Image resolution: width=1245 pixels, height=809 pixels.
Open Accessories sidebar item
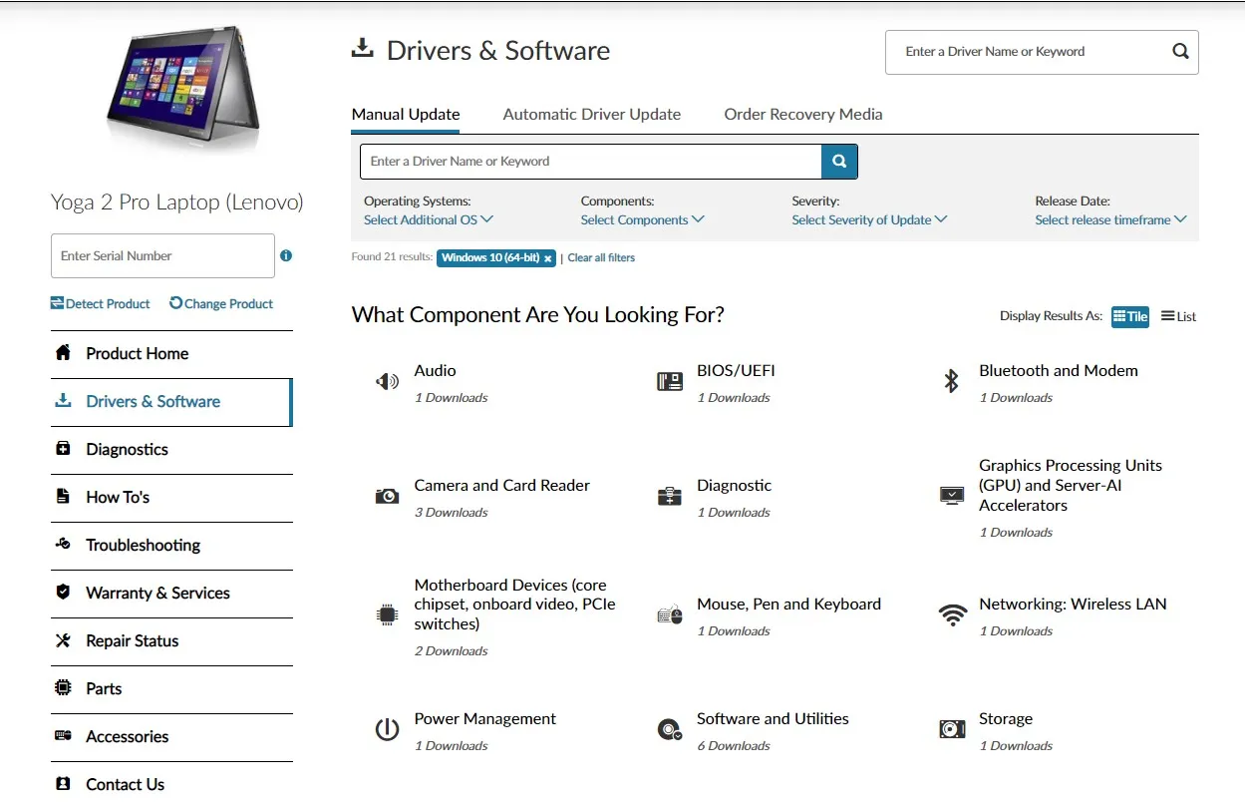coord(171,737)
